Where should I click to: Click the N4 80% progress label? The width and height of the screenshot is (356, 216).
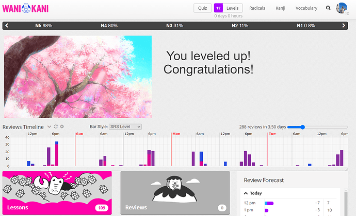point(109,26)
